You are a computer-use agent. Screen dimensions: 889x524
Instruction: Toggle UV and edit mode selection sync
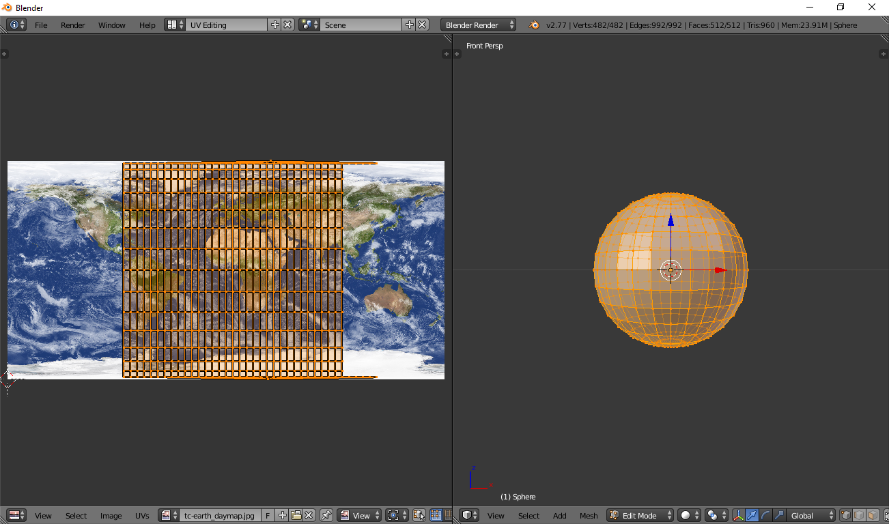pyautogui.click(x=419, y=516)
